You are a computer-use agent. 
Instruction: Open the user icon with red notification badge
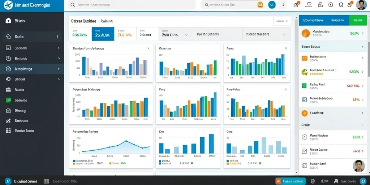click(296, 4)
